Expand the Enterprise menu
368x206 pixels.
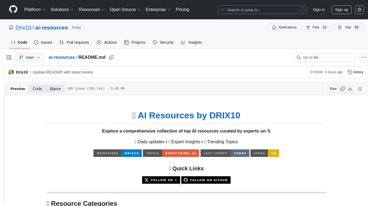point(158,9)
